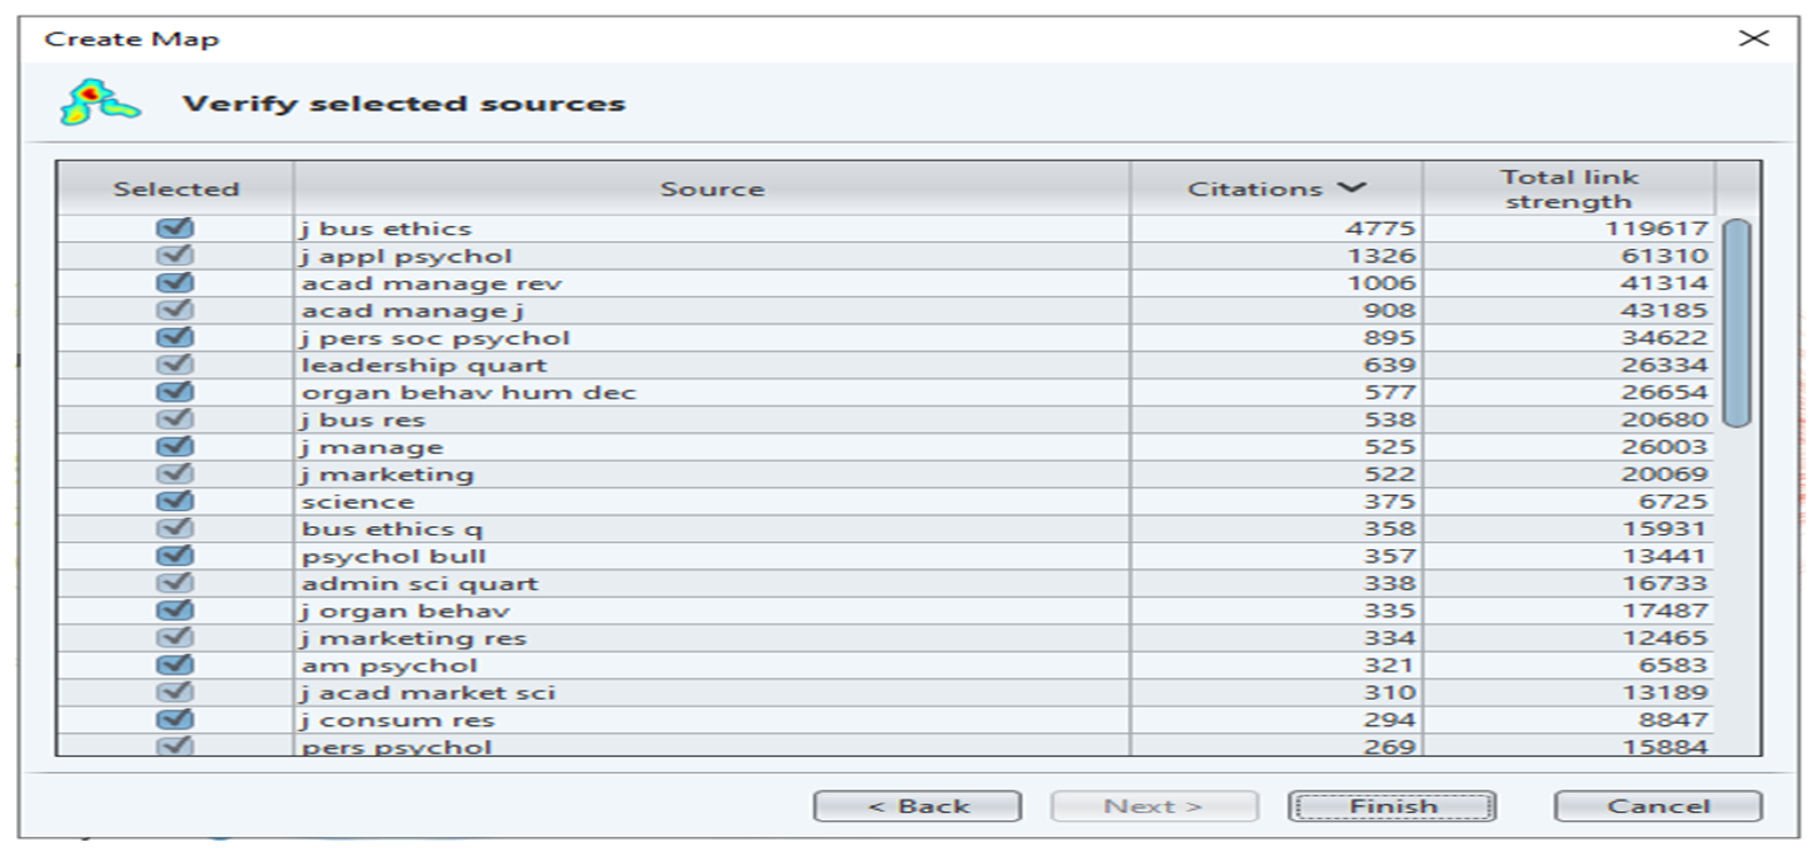Uncheck the psychol bull checkbox

pyautogui.click(x=175, y=556)
